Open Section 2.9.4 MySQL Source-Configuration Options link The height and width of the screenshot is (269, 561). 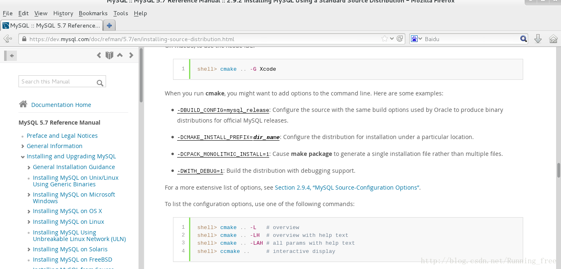pos(347,188)
